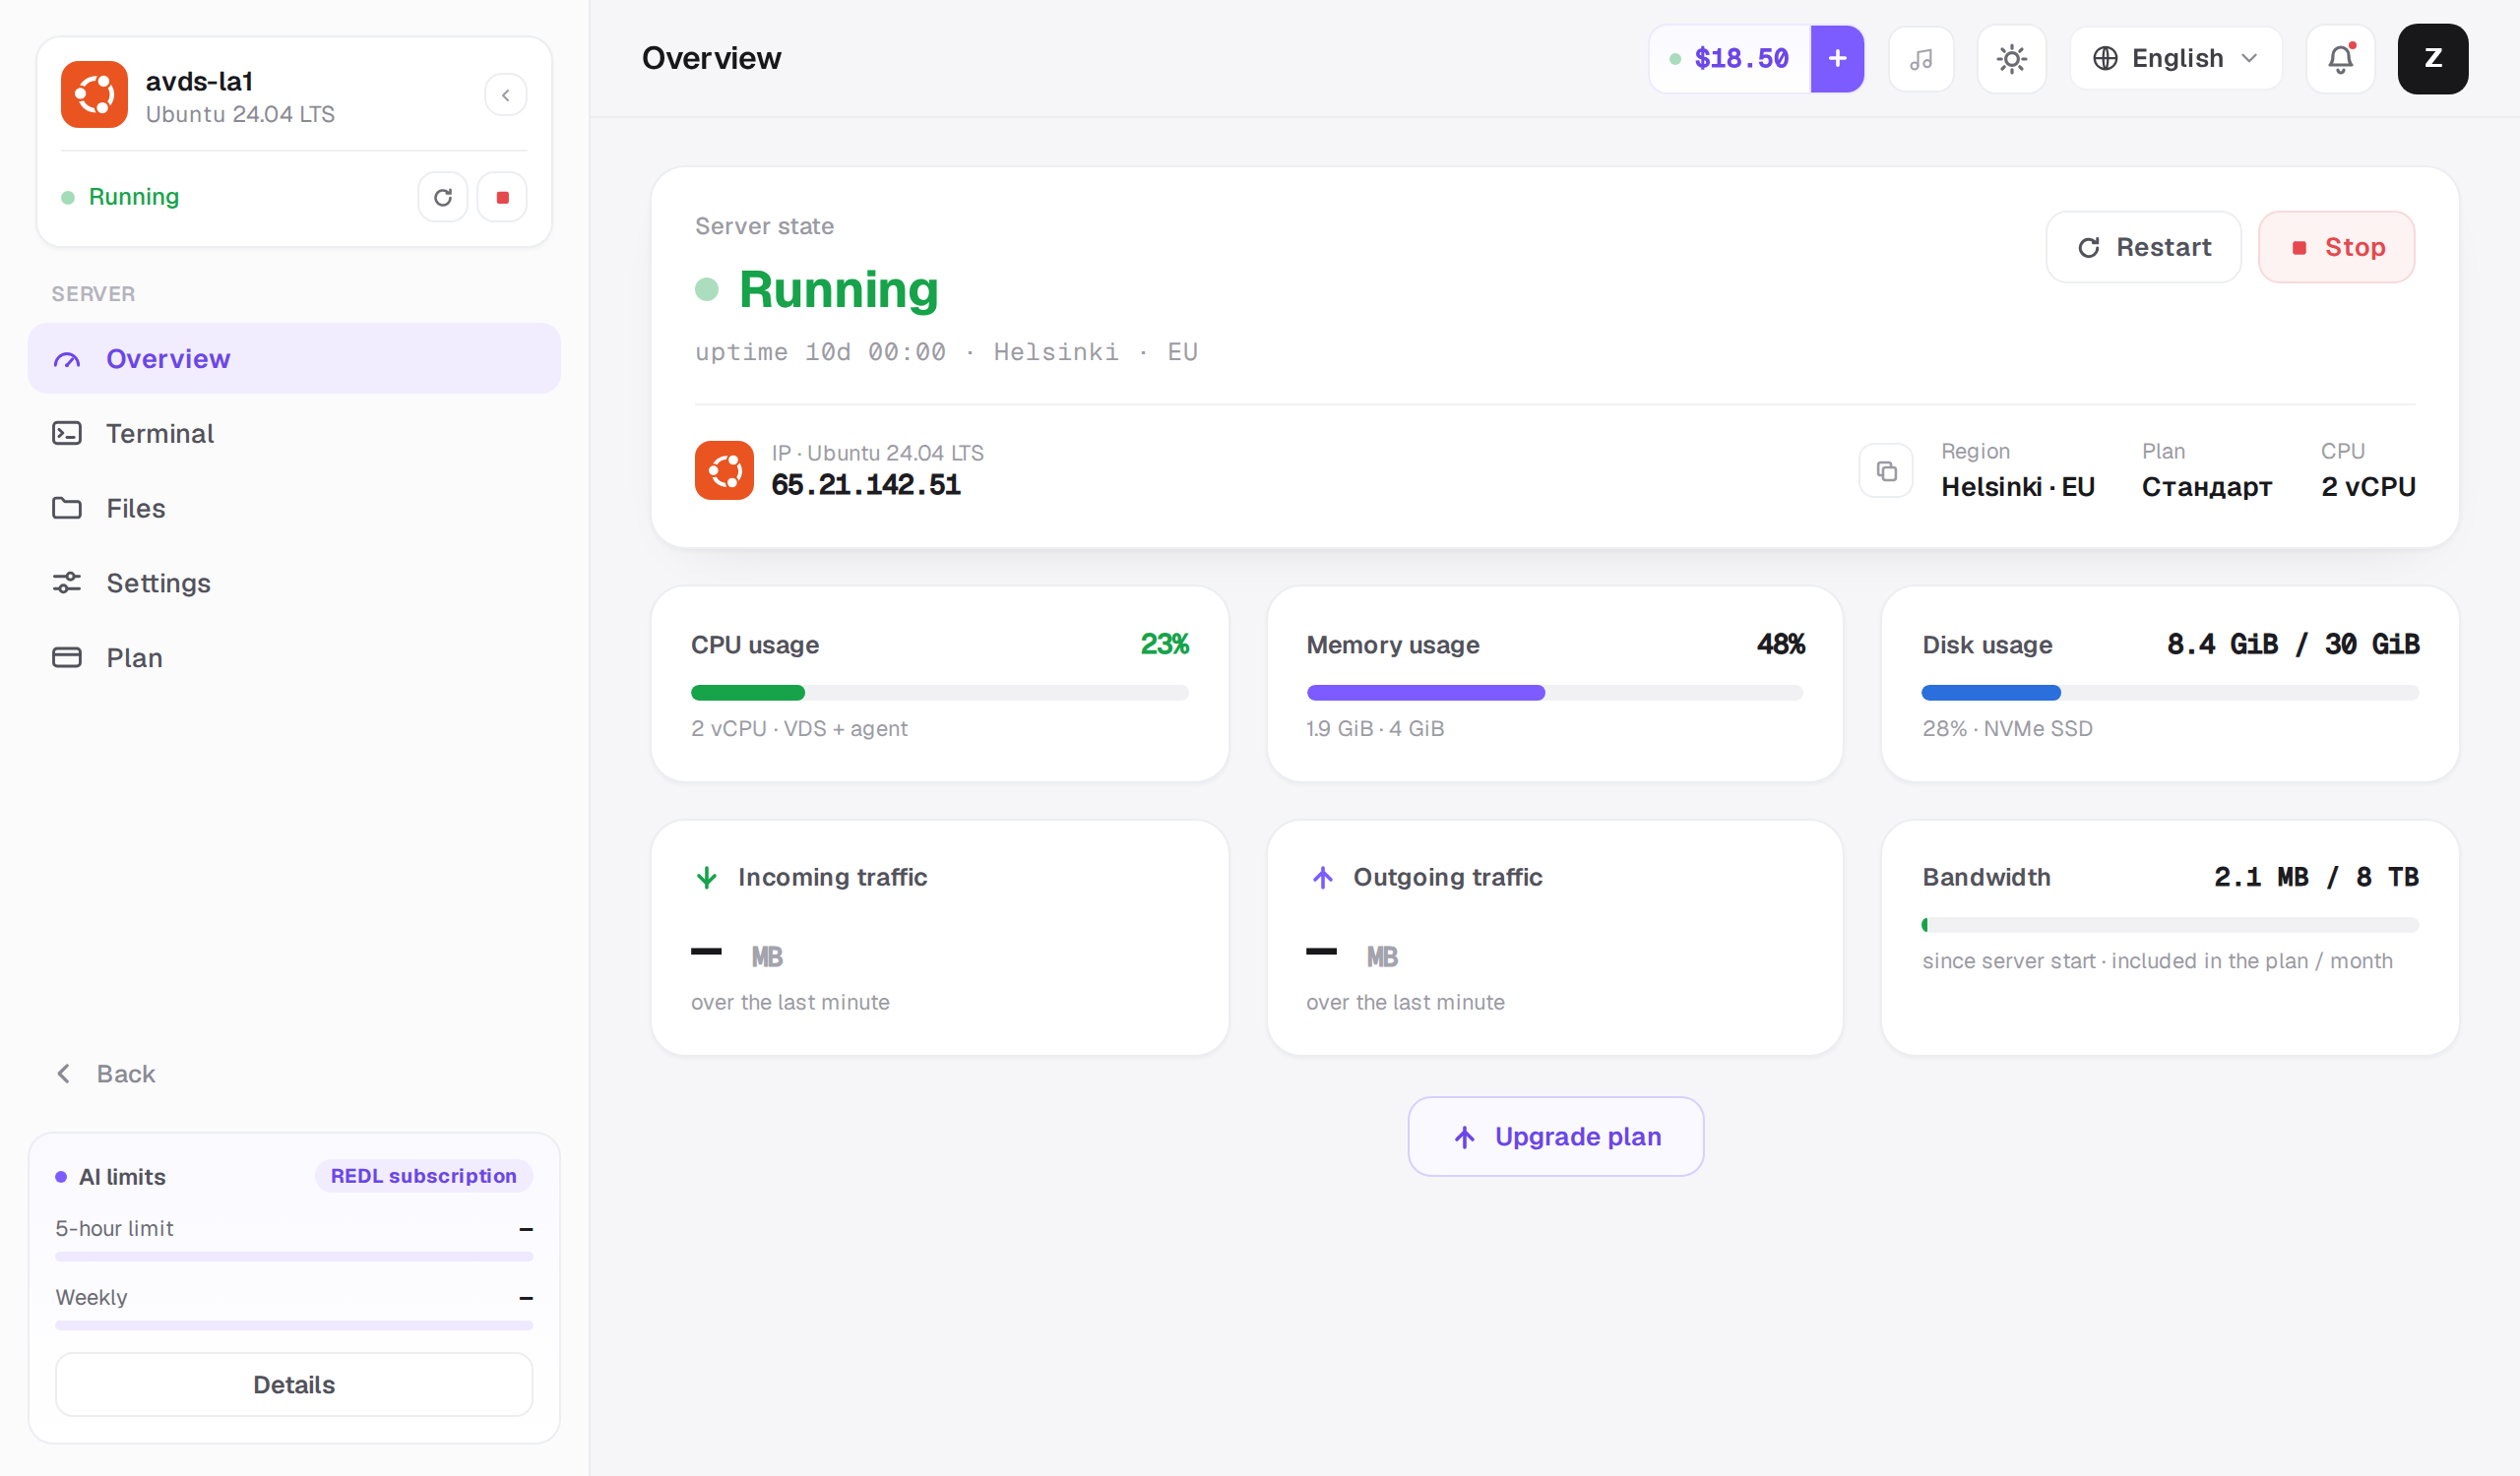
Task: Restart the server
Action: pyautogui.click(x=2144, y=248)
